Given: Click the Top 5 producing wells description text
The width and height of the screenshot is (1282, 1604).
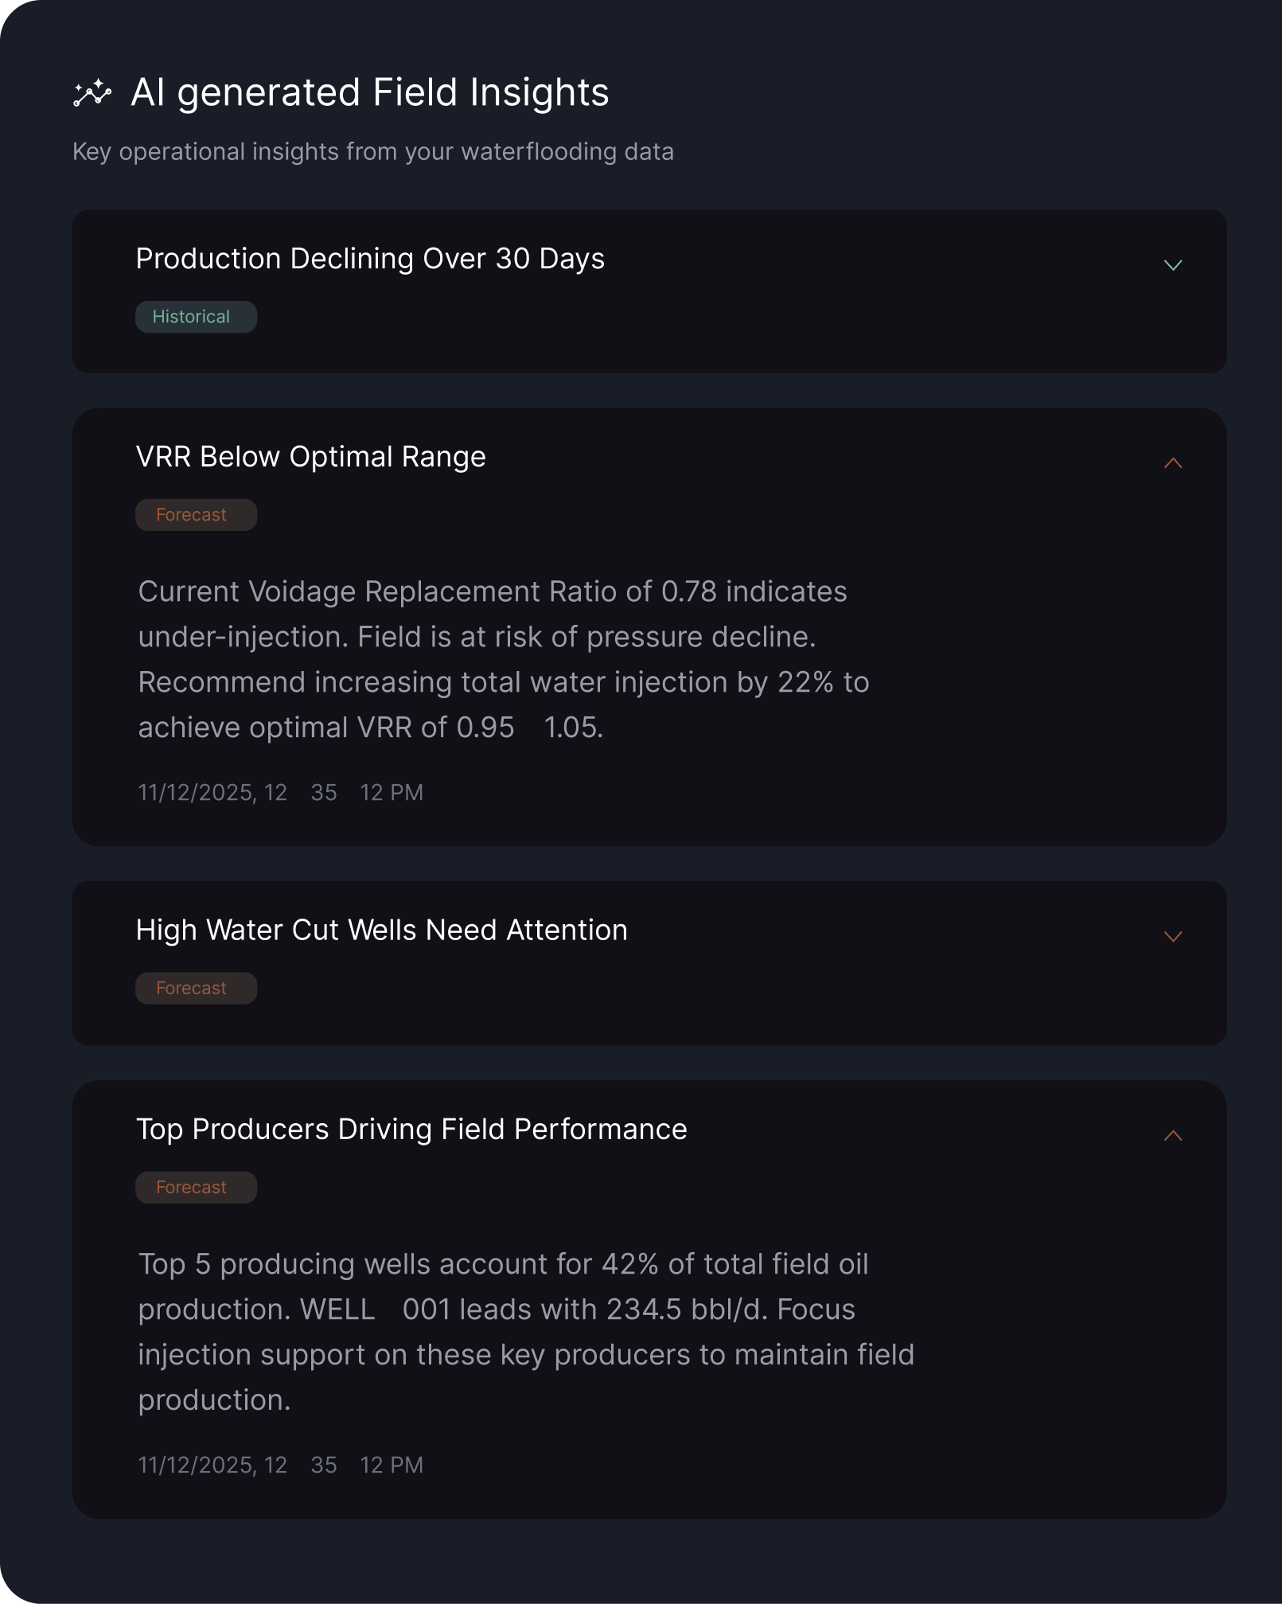Looking at the screenshot, I should click(x=525, y=1332).
